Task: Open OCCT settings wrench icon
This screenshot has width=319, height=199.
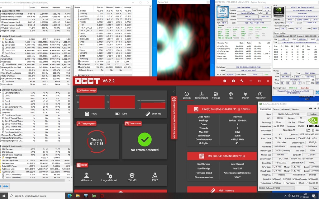Action: point(242,81)
